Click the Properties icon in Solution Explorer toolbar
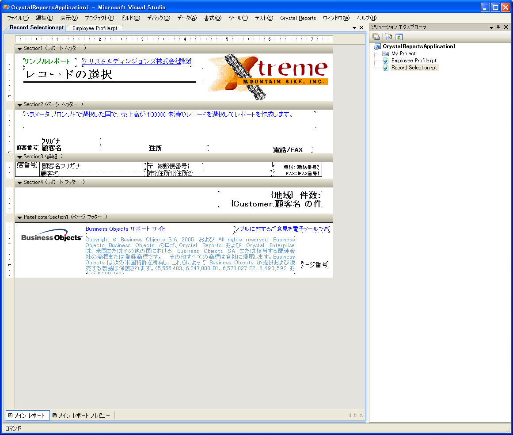Screen dimensions: 513x435 point(376,37)
